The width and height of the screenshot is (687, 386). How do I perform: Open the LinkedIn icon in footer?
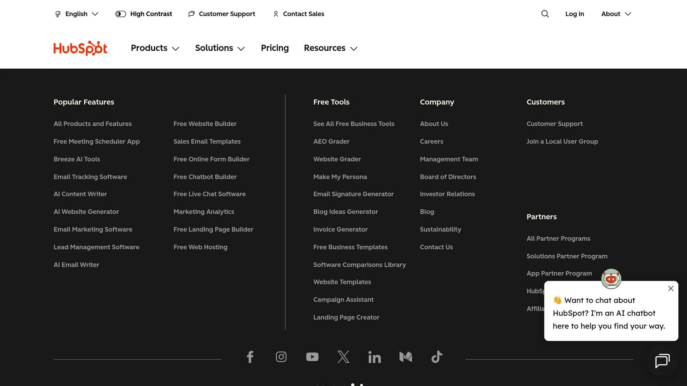coord(374,357)
